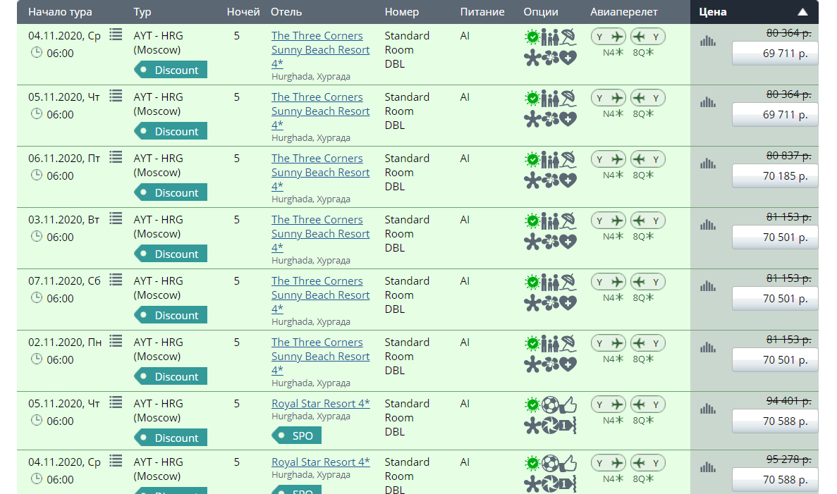Click clock icon beside 06:00 in 02.11.2020 row
This screenshot has width=837, height=494.
coord(36,359)
